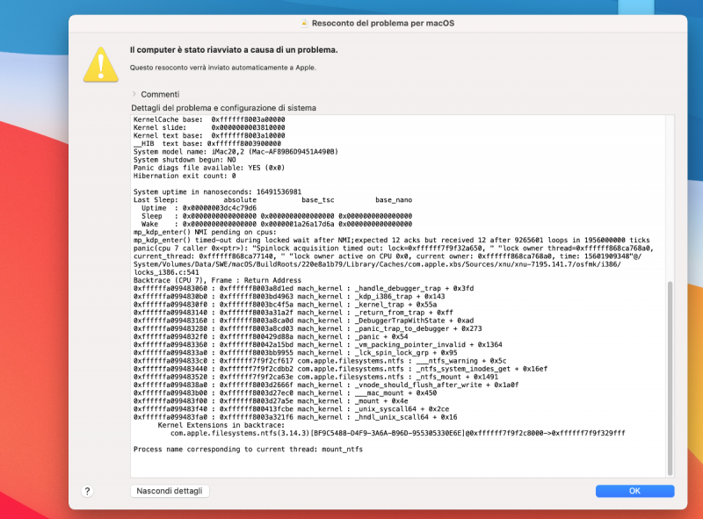This screenshot has height=519, width=703.
Task: Click the '_kernel_trap + 0x55a' row
Action: [285, 305]
